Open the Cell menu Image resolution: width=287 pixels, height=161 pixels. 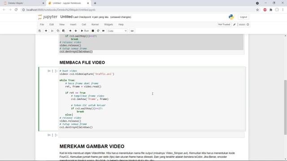click(84, 25)
